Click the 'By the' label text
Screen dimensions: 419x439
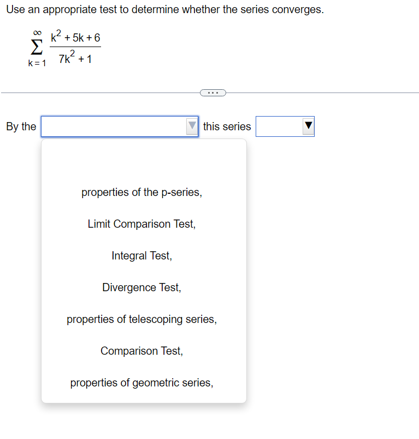coord(21,126)
